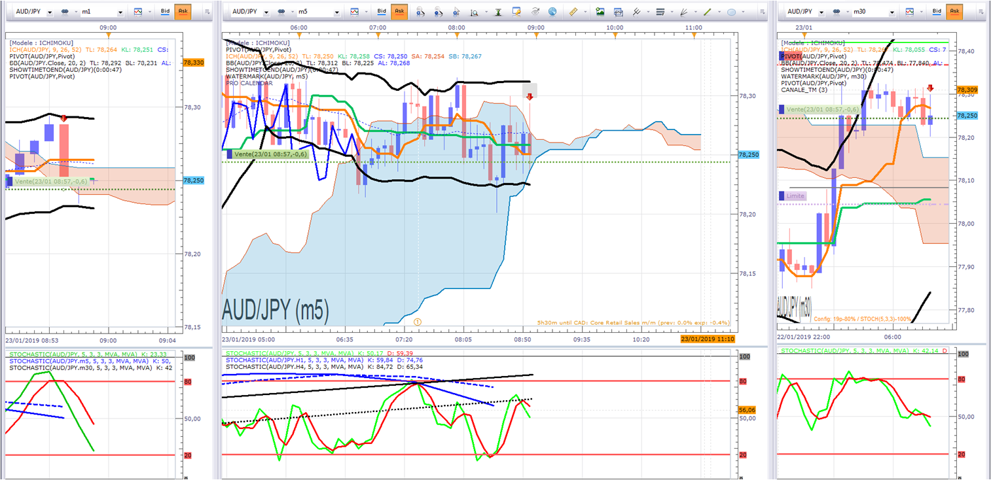Expand the trend line tool dropdown arrow

pos(718,12)
